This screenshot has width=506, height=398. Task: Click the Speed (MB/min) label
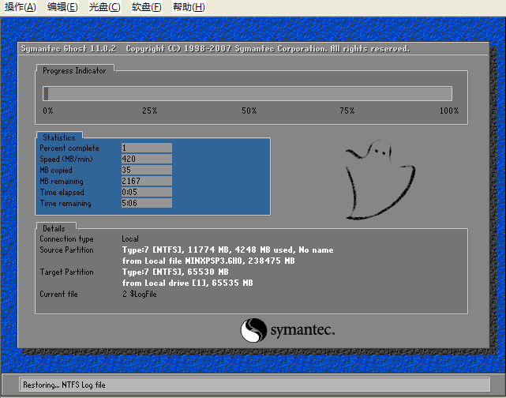click(66, 160)
